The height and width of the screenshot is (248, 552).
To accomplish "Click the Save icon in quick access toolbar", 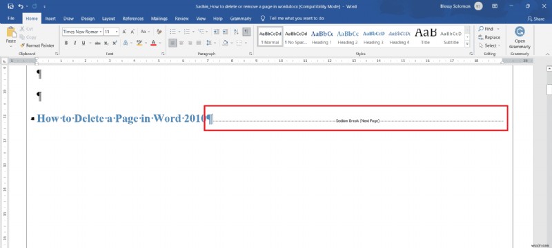I will (x=10, y=6).
